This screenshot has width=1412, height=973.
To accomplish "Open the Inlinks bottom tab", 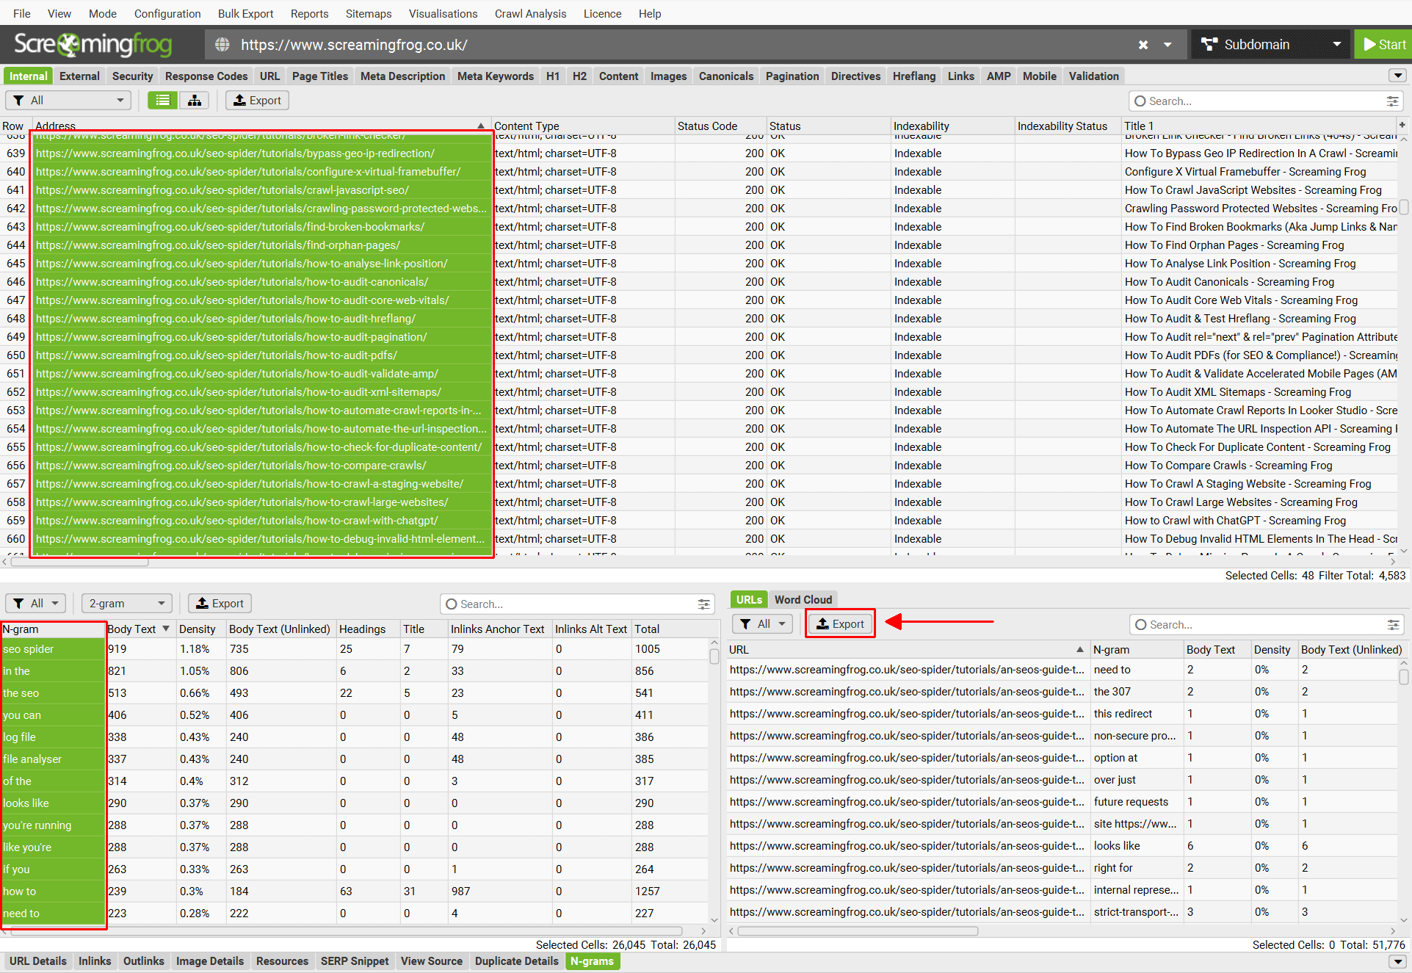I will pyautogui.click(x=95, y=961).
